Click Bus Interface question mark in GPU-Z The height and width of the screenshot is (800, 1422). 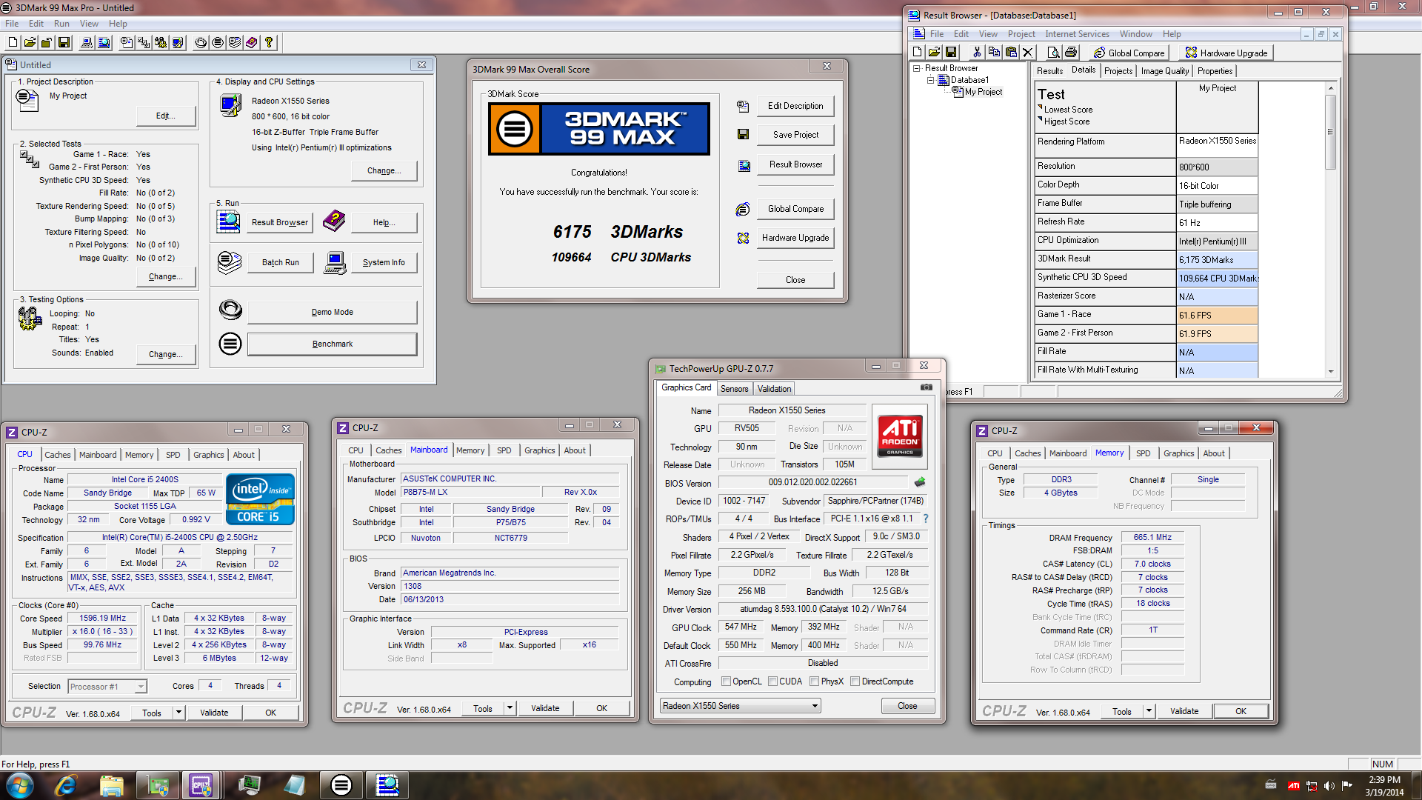click(x=925, y=519)
